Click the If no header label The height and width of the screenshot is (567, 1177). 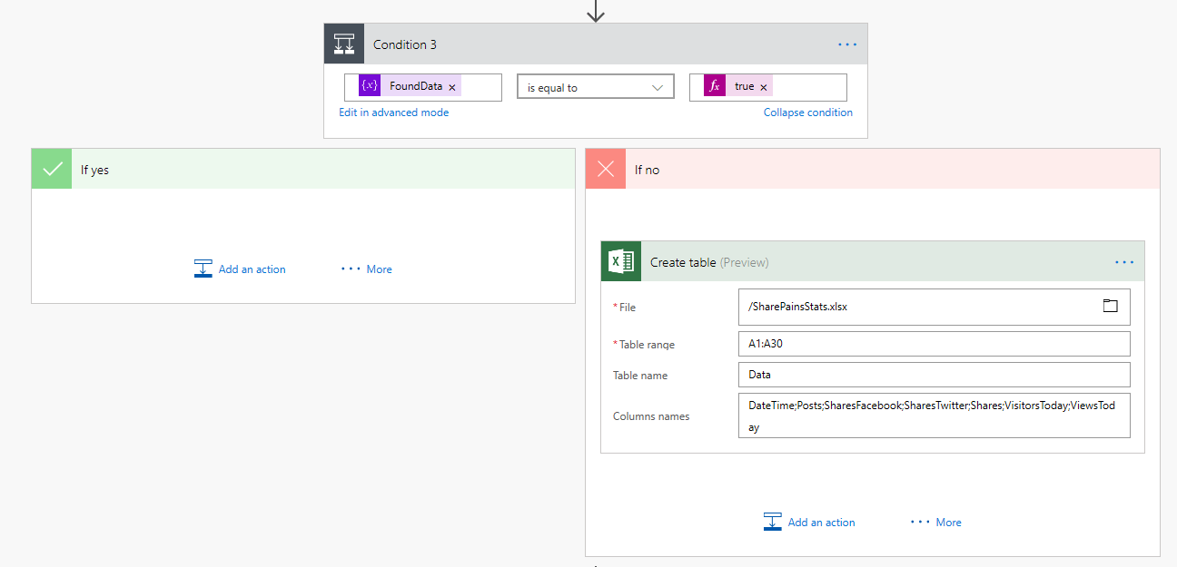coord(648,170)
